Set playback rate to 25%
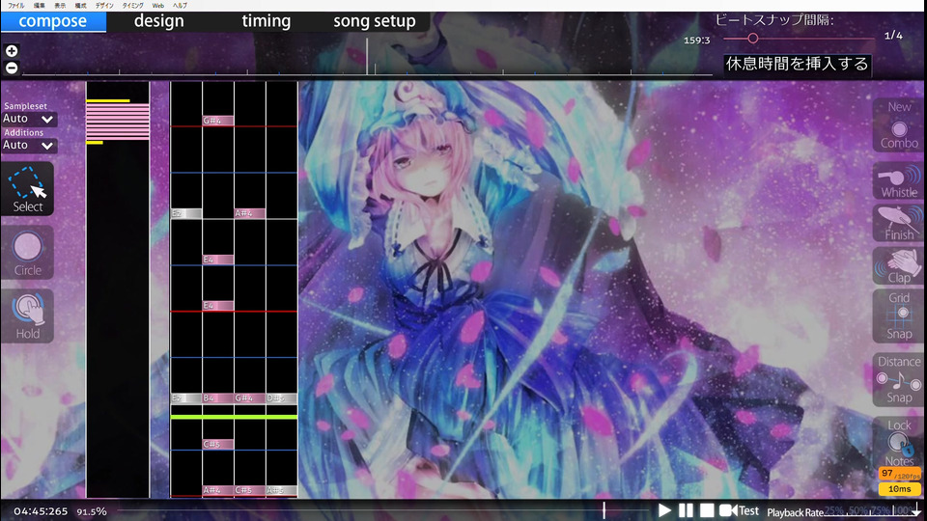Screen dimensions: 927x521 pos(834,510)
